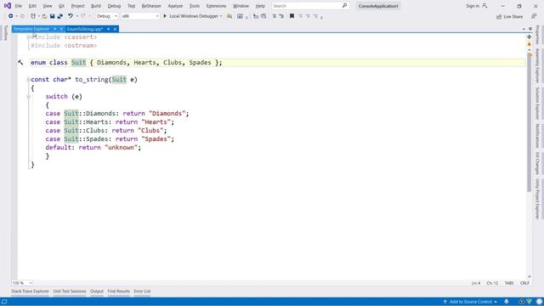Open the document tabs list dropdown arrow
Viewport: 544px width, 306px height.
pyautogui.click(x=524, y=29)
